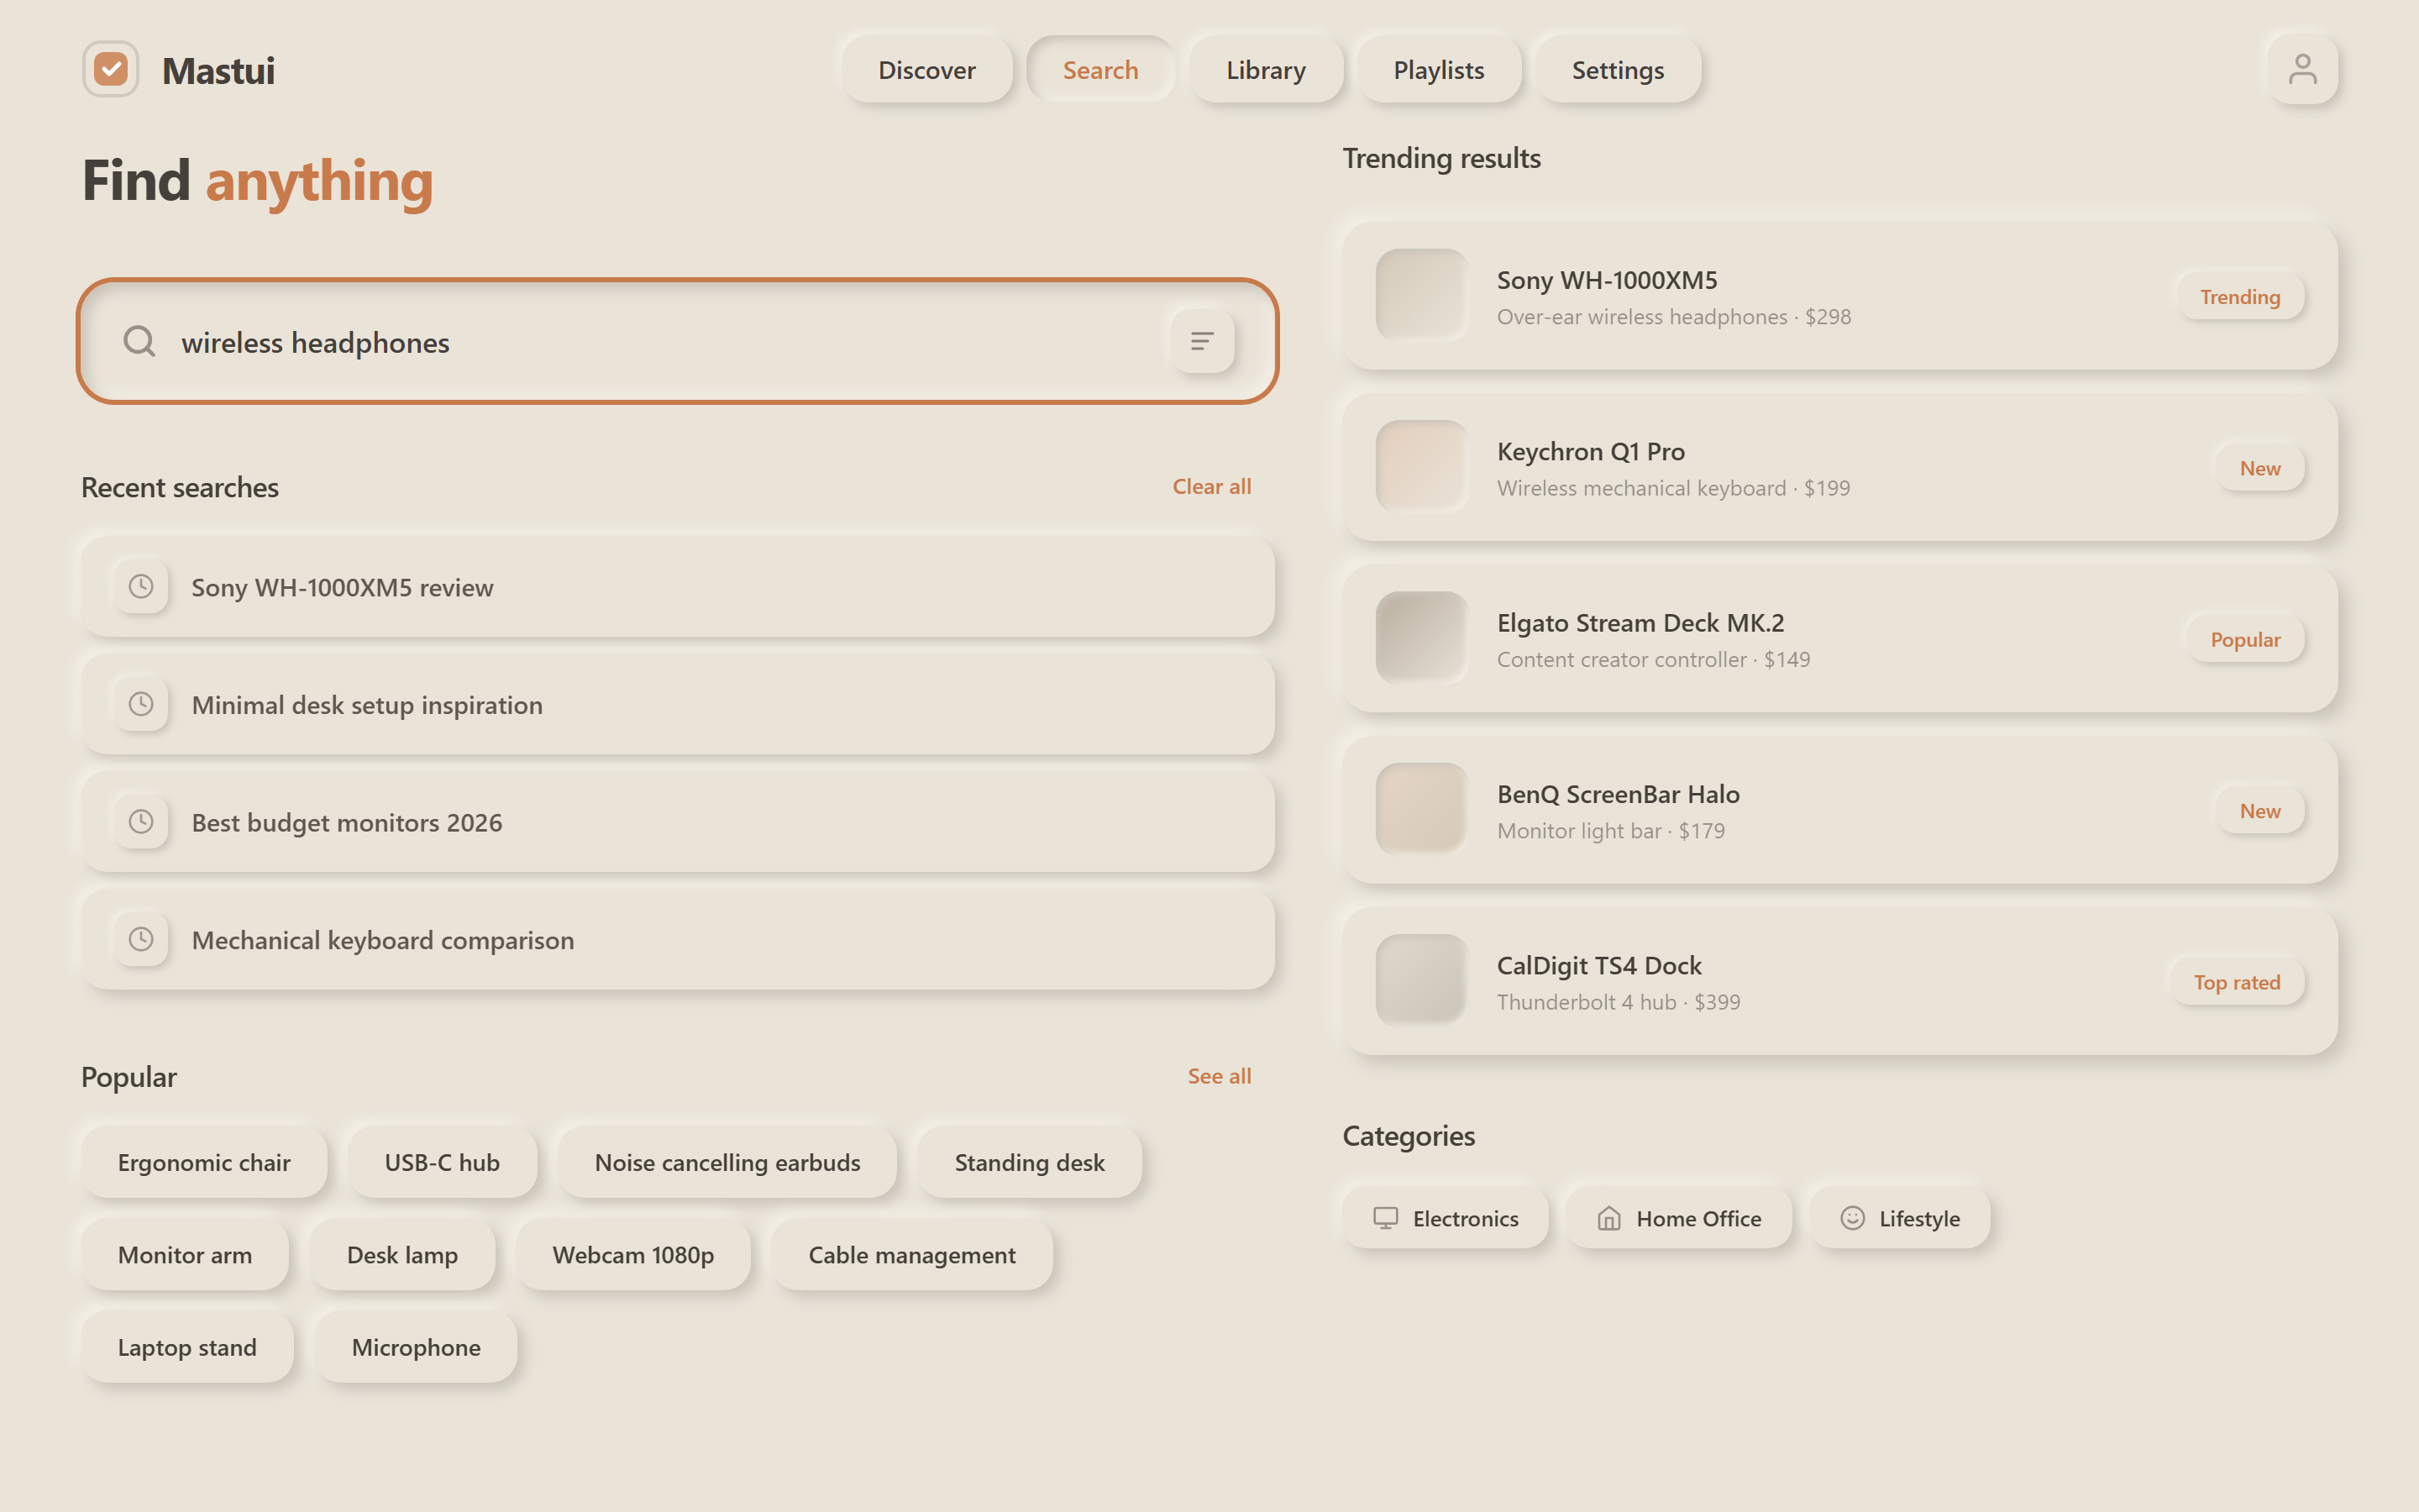
Task: Click the BenQ ScreenBar Halo title
Action: pos(1618,794)
